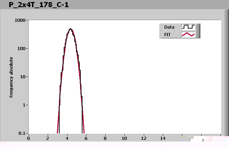
Task: Click the 10 marker on the y-axis
Action: [x=23, y=77]
